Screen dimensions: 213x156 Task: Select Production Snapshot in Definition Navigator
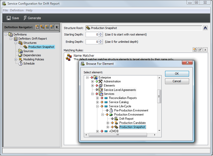pyautogui.click(x=41, y=47)
